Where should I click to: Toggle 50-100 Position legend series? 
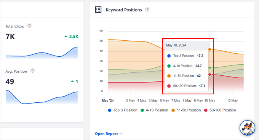pyautogui.click(x=220, y=110)
